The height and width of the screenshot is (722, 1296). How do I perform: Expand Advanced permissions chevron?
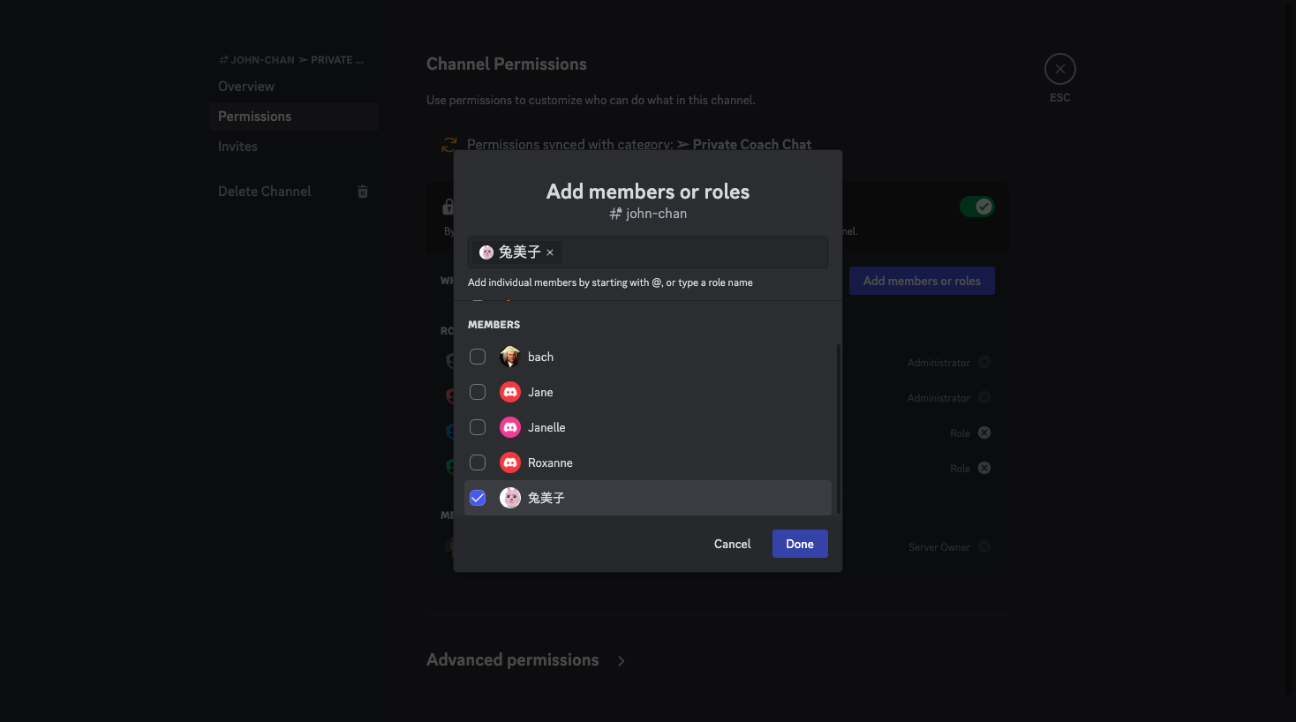click(x=622, y=661)
